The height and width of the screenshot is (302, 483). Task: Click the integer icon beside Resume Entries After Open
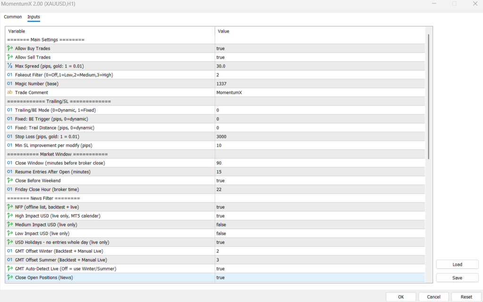coord(10,172)
